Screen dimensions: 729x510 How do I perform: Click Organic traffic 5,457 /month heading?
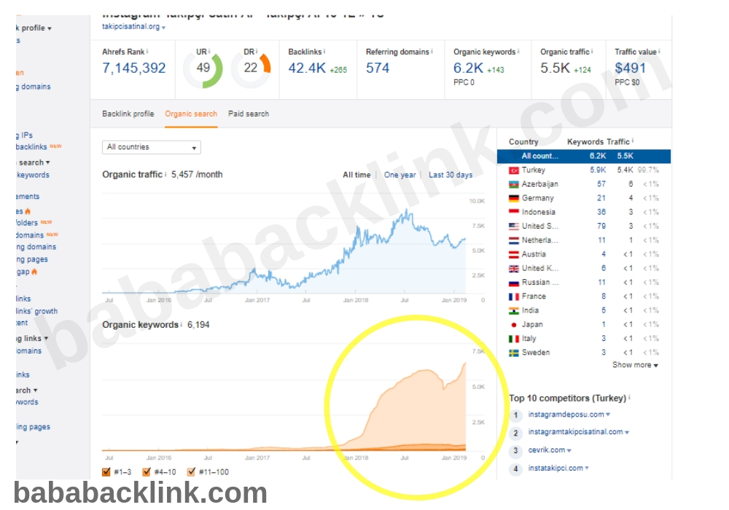click(x=163, y=175)
